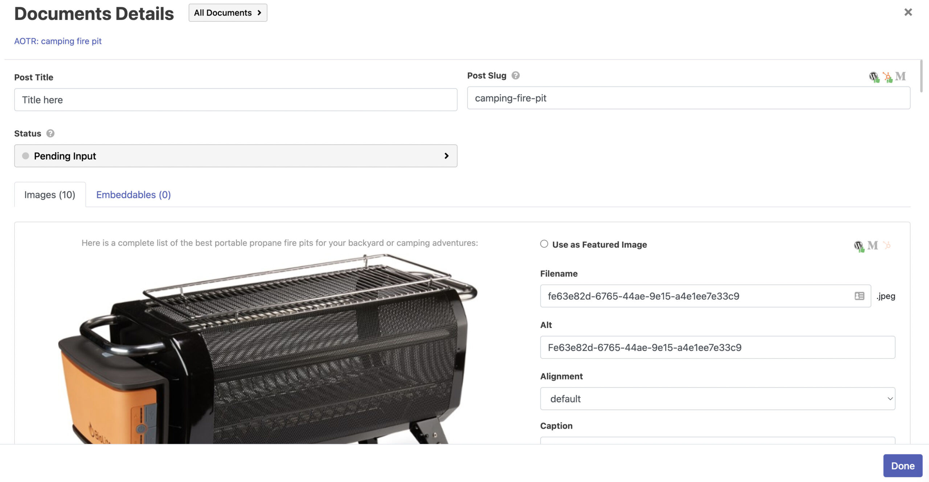Image resolution: width=929 pixels, height=482 pixels.
Task: Select the Pending Input status radio button
Action: [25, 155]
